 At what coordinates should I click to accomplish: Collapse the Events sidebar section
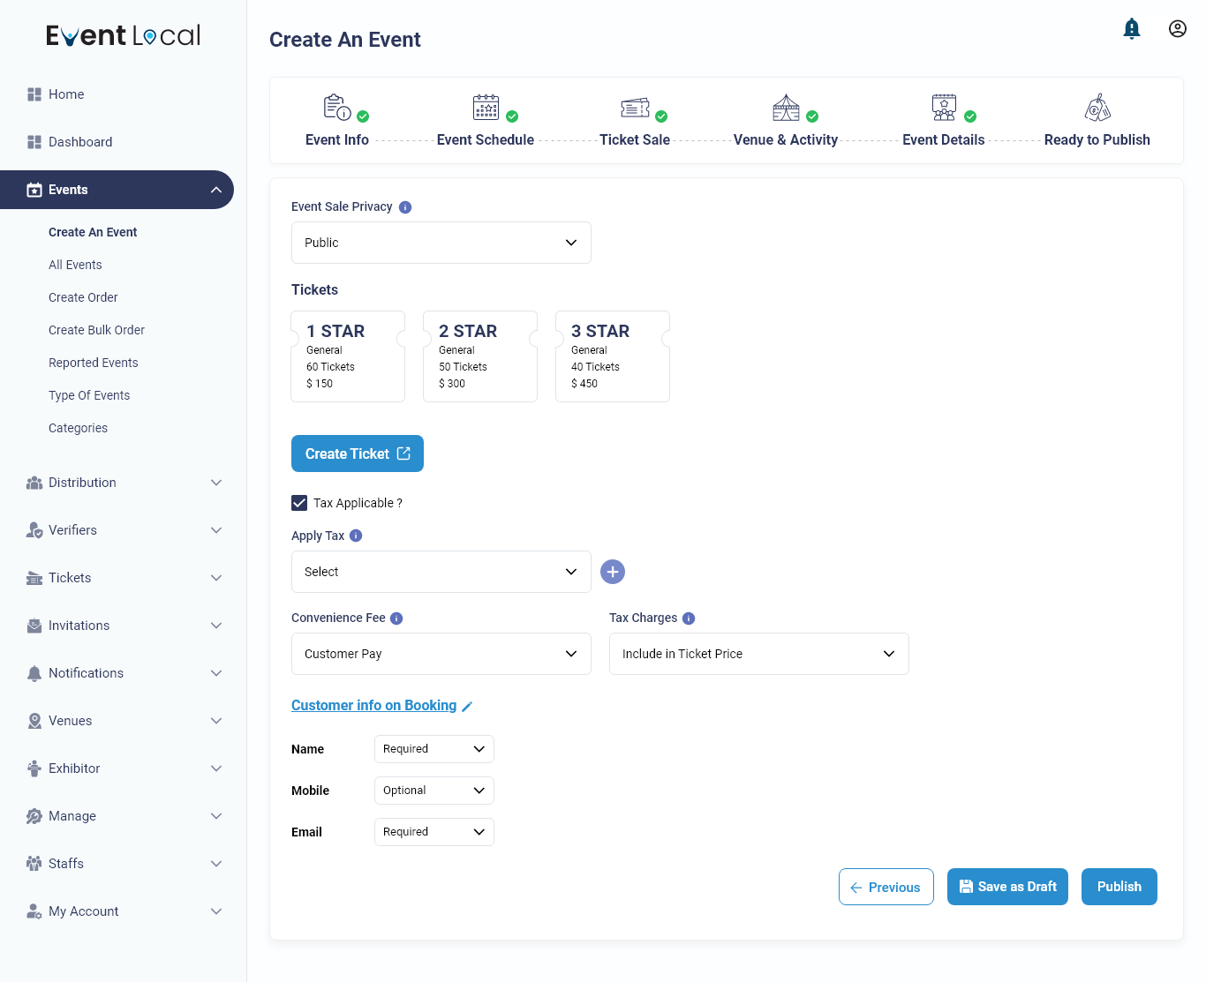click(x=216, y=190)
